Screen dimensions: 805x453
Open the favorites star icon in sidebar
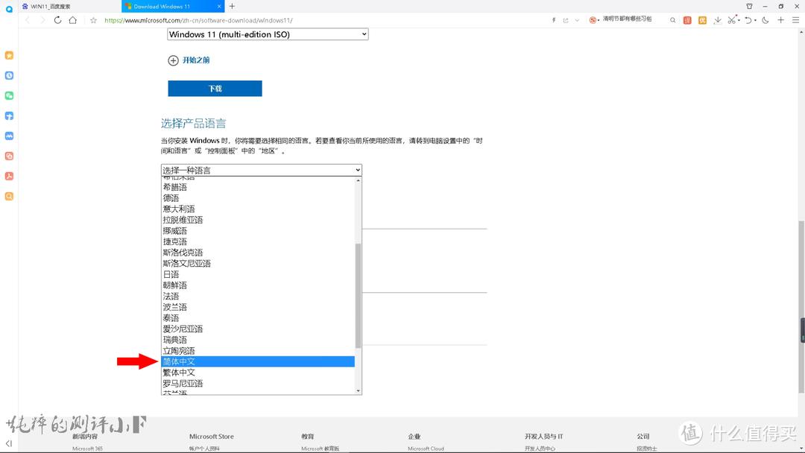pos(9,55)
